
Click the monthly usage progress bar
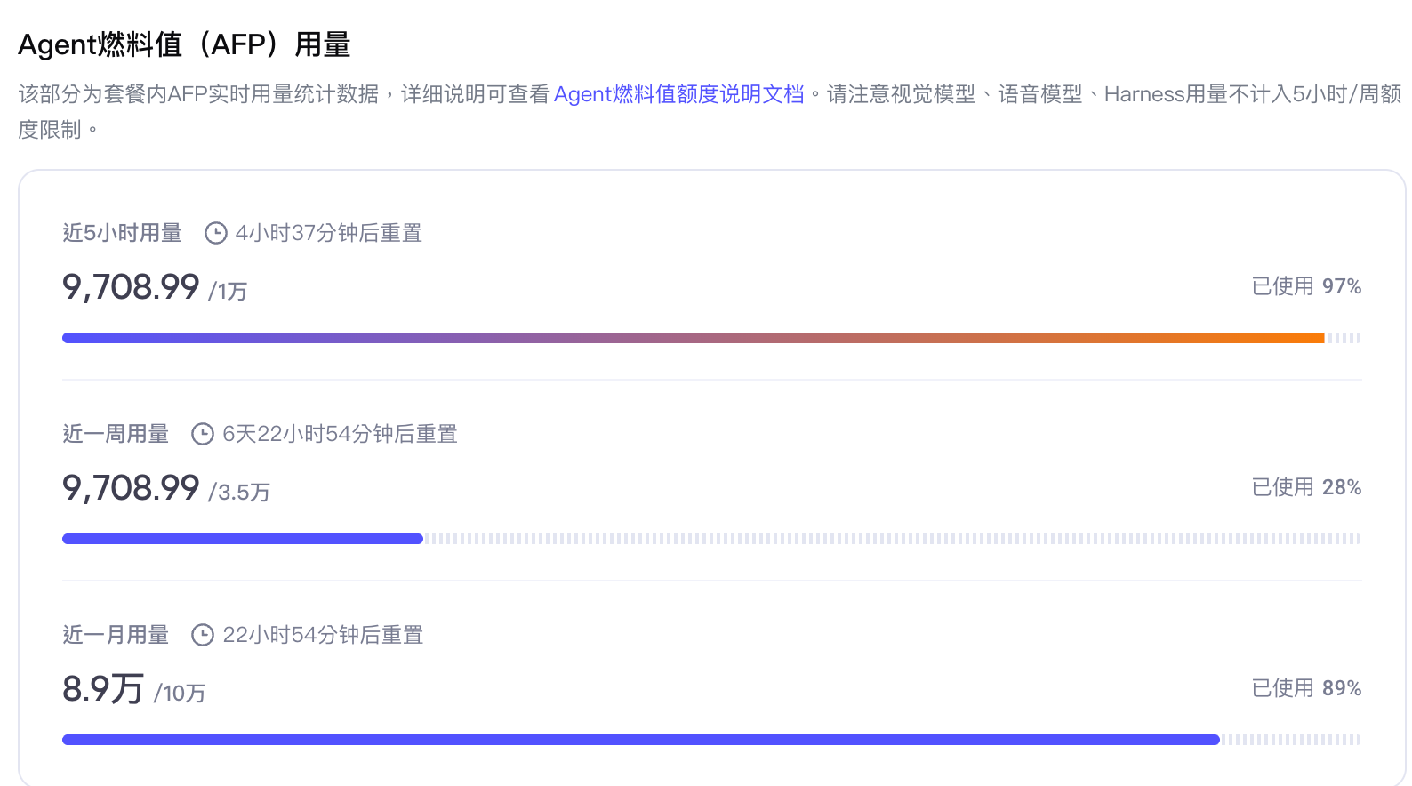click(711, 740)
